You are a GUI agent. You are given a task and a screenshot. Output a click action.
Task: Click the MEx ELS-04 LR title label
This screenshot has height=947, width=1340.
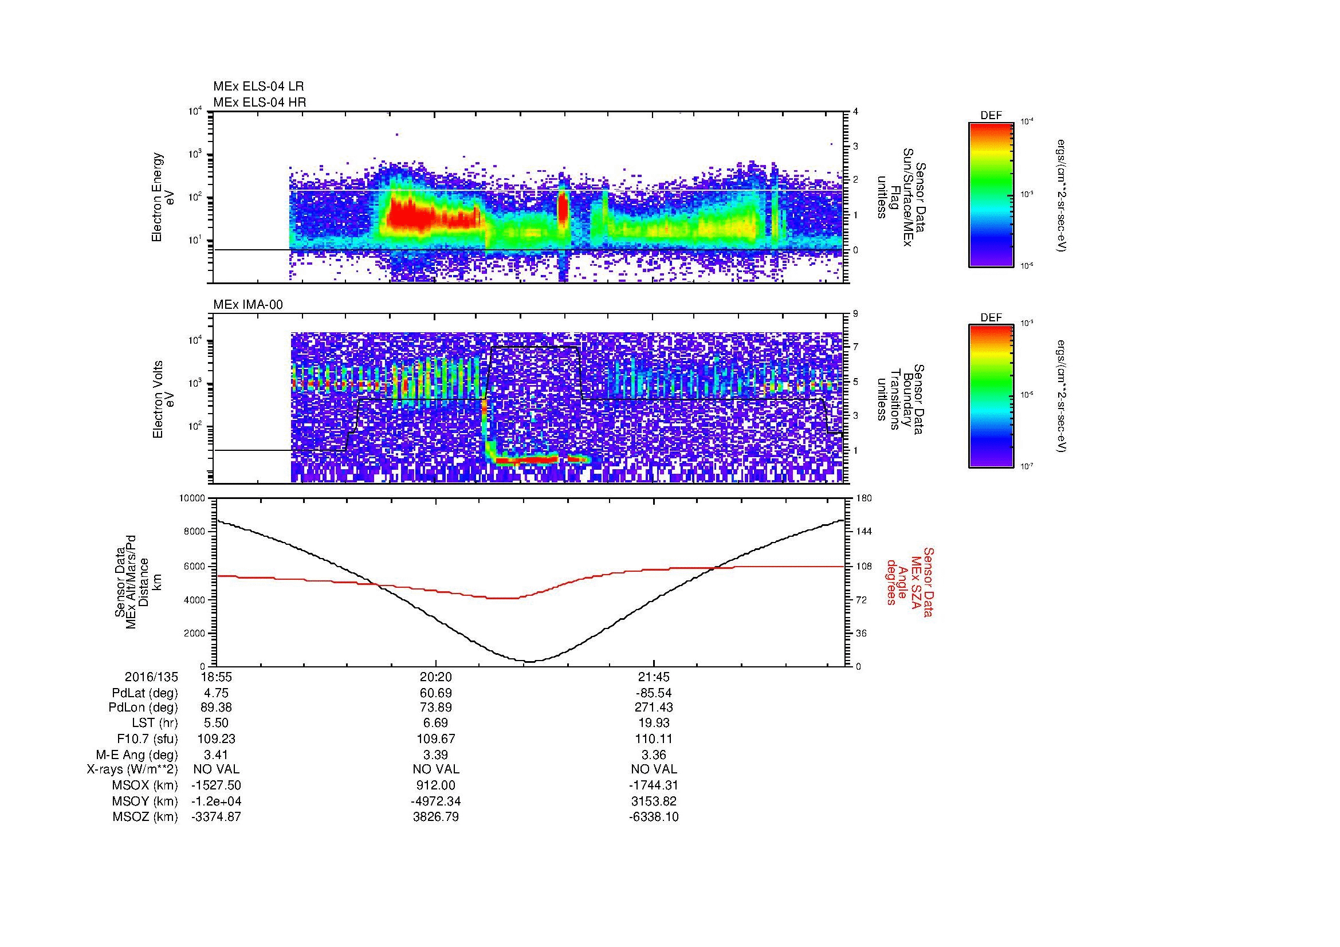point(258,87)
